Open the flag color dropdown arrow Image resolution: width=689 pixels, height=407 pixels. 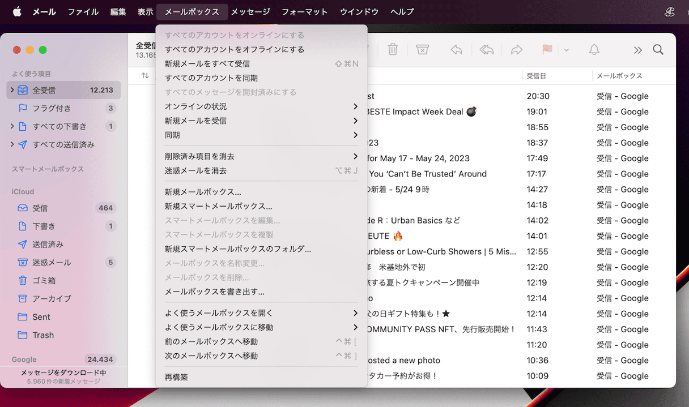coord(566,50)
